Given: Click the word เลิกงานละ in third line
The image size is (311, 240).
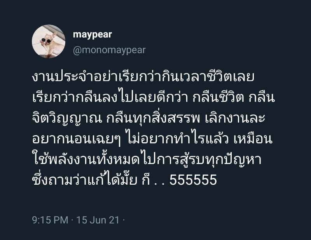Looking at the screenshot, I should click(235, 118).
